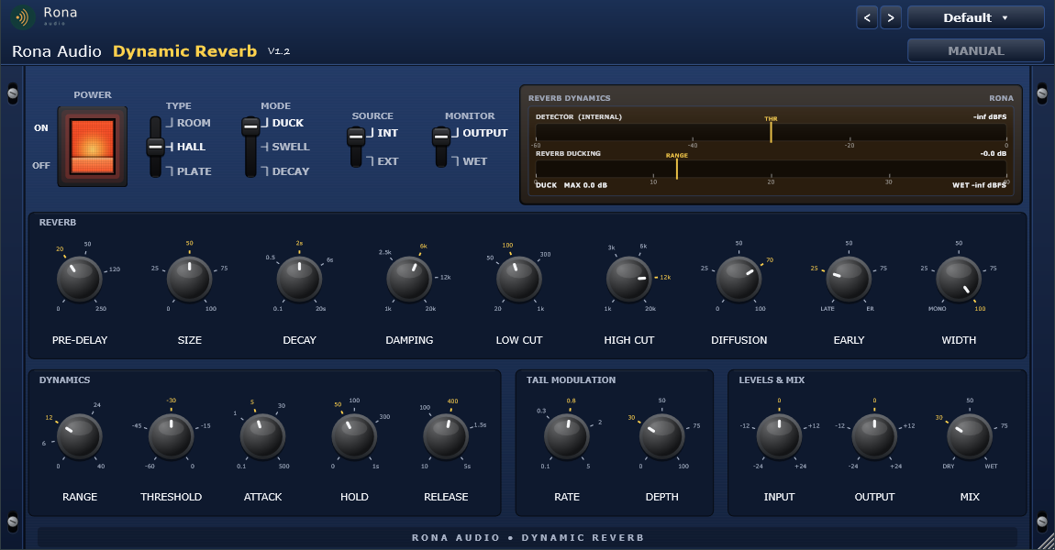Click the "DUCK MAX 0.0 dB" readout
The width and height of the screenshot is (1055, 550).
click(x=572, y=185)
